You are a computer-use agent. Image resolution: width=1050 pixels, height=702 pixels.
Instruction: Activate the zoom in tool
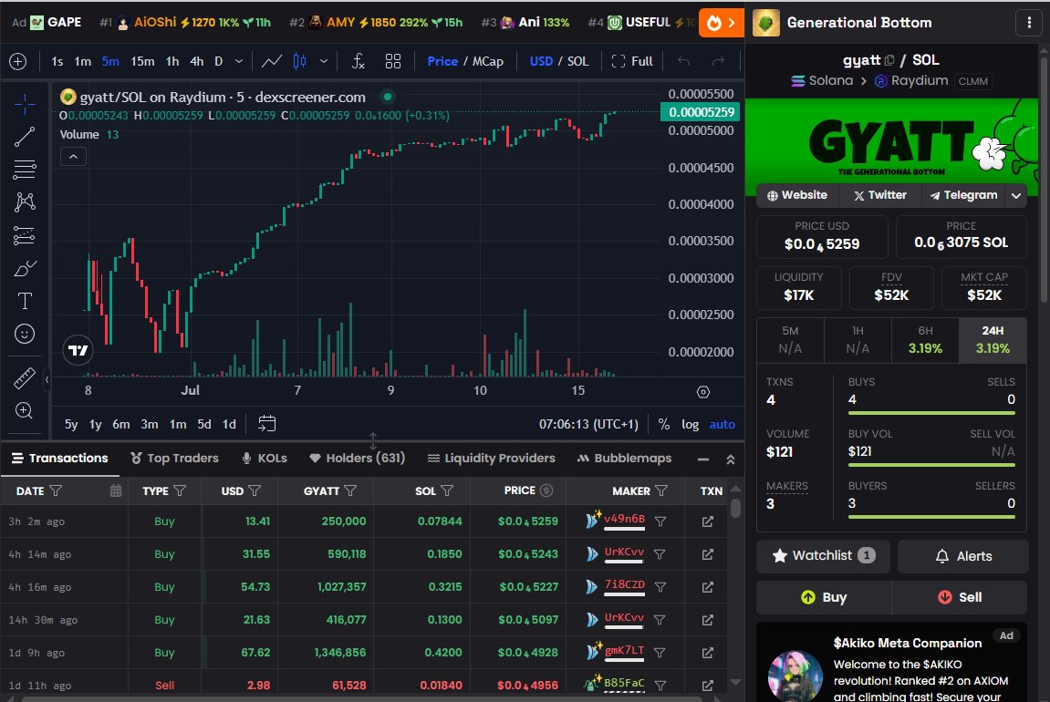25,411
